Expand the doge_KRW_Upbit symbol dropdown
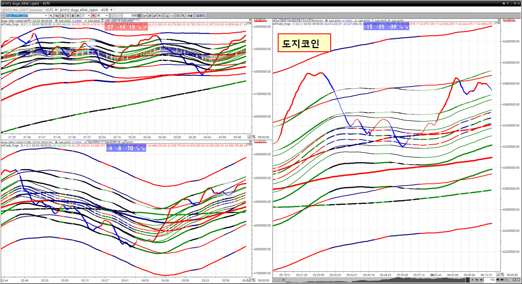 [x=46, y=16]
